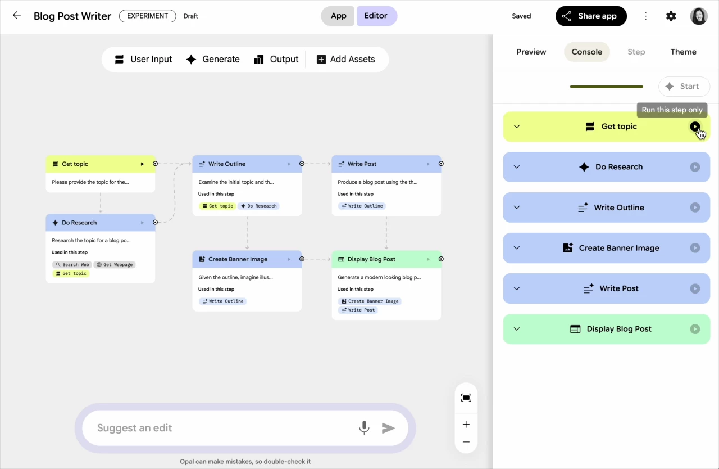This screenshot has width=719, height=469.
Task: Click the send arrow to submit a suggestion
Action: [x=389, y=428]
